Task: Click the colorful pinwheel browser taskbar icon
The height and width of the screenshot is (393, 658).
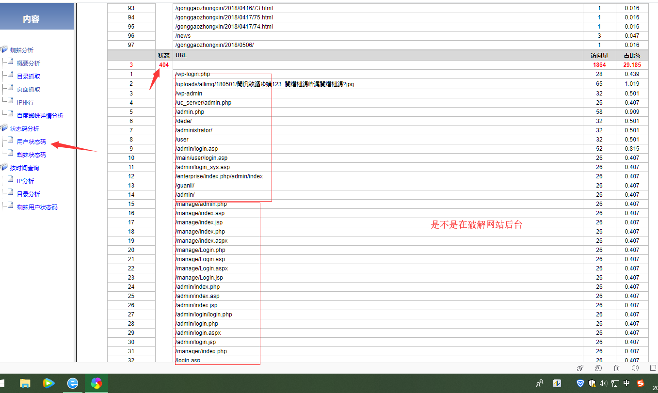Action: point(96,383)
